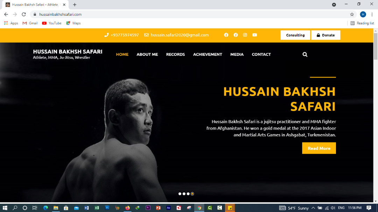Open Wi-Fi network status icon
Screen dimensions: 378x212
click(x=327, y=208)
